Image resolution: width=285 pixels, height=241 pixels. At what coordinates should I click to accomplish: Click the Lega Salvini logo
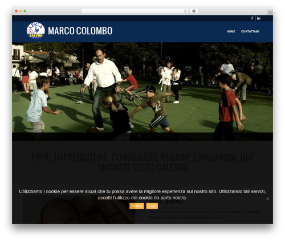click(36, 31)
